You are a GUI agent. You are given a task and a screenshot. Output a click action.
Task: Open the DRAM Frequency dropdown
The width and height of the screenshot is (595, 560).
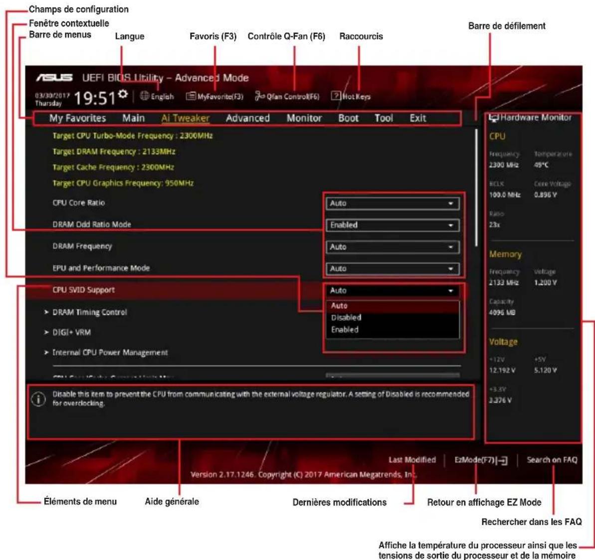pyautogui.click(x=393, y=247)
